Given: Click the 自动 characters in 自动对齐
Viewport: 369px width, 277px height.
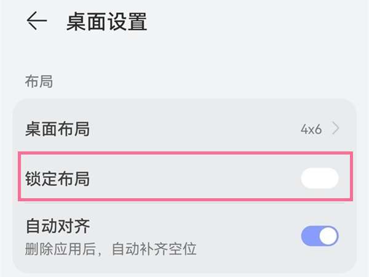Looking at the screenshot, I should pos(41,225).
